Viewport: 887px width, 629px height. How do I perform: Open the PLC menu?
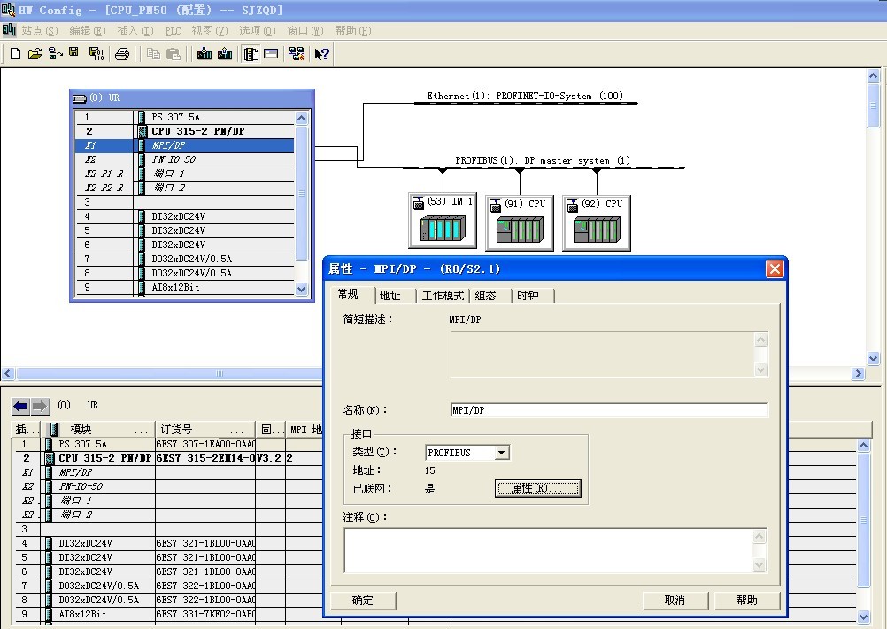tap(173, 31)
